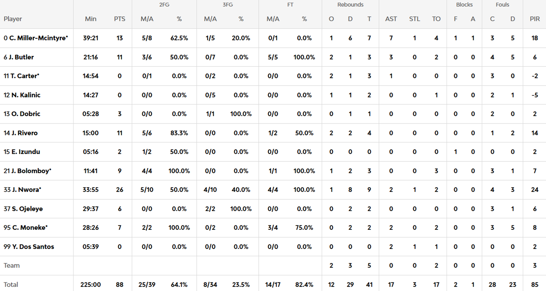The image size is (546, 291).
Task: Click the Total row label
Action: tap(11, 285)
